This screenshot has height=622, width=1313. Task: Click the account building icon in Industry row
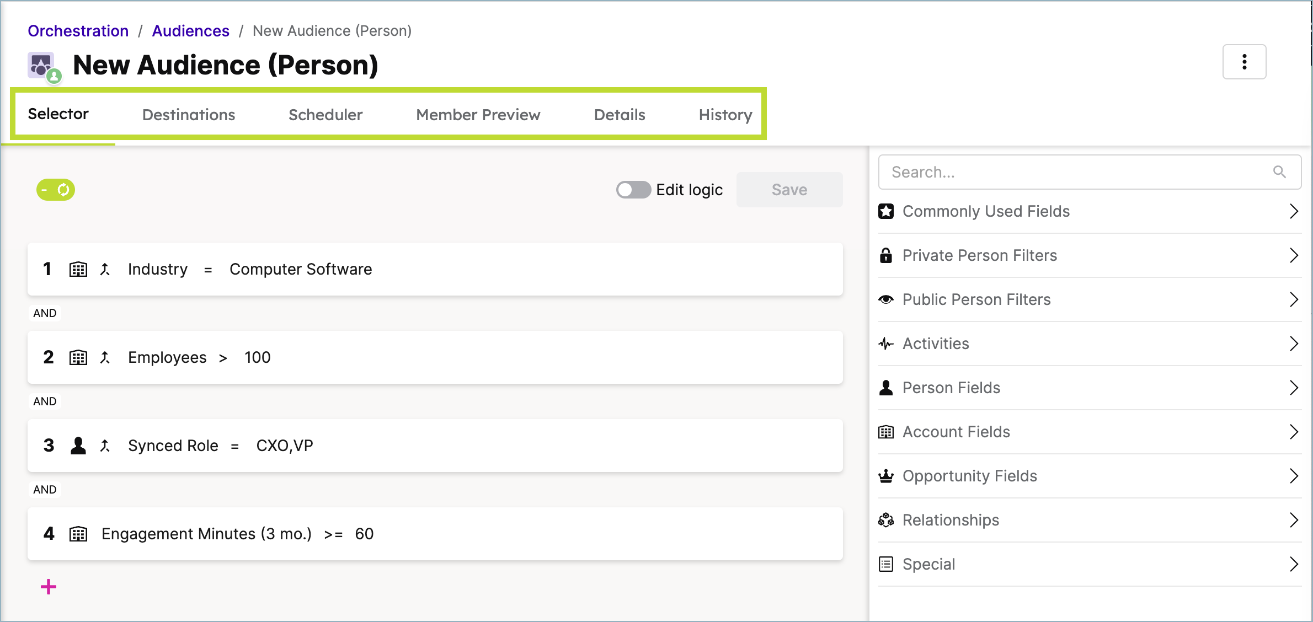[x=78, y=269]
